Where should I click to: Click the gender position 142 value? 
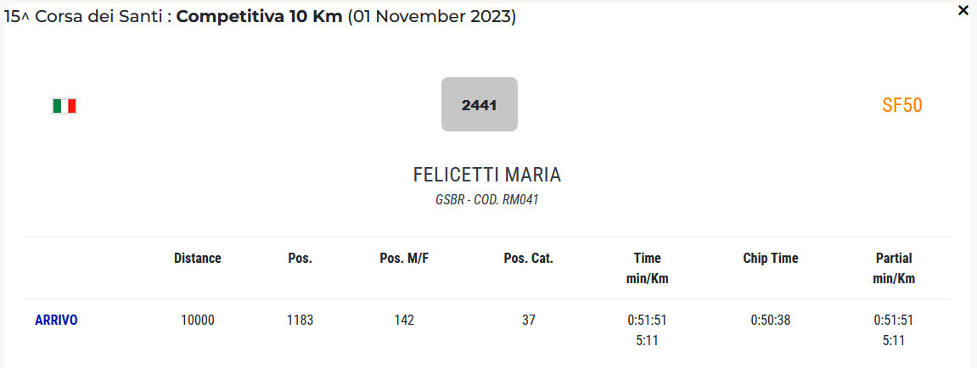(403, 321)
